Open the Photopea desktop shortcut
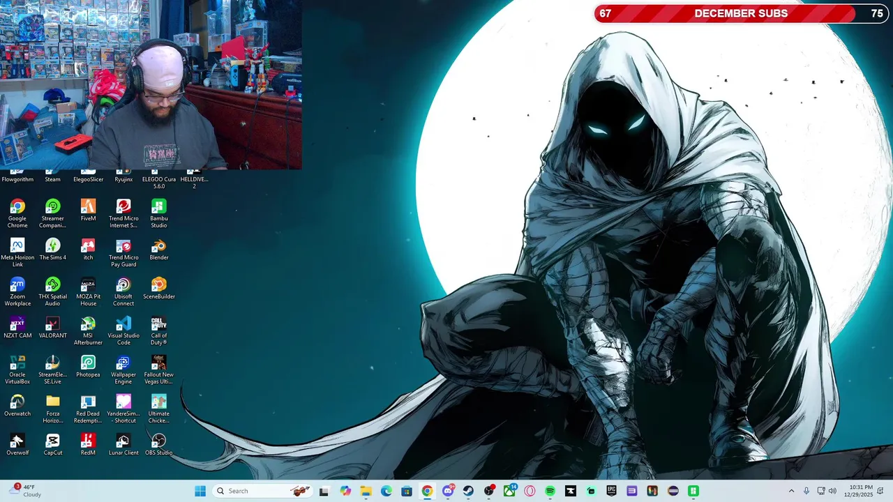 point(88,366)
